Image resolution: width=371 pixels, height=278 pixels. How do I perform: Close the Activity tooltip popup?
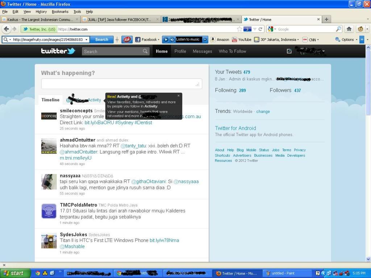pyautogui.click(x=178, y=96)
